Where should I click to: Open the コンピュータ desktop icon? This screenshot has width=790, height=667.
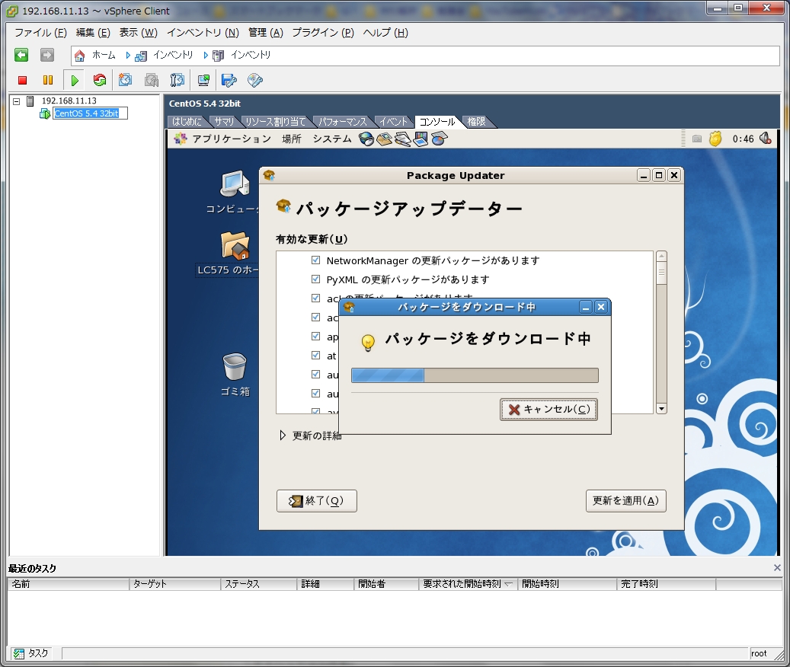(x=235, y=191)
